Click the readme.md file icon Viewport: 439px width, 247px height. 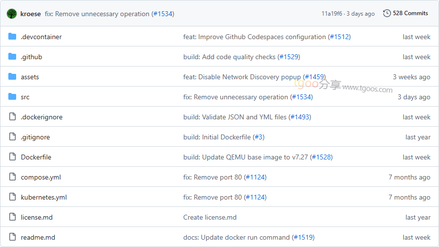point(12,237)
